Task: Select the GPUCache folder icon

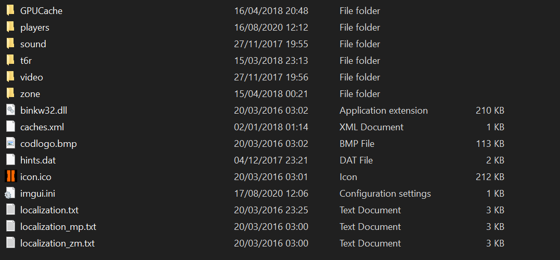Action: point(11,11)
